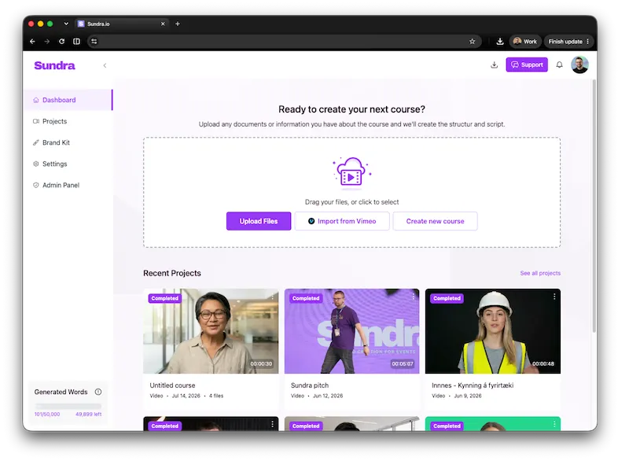
Task: Click the site settings icon in address bar
Action: [x=94, y=42]
